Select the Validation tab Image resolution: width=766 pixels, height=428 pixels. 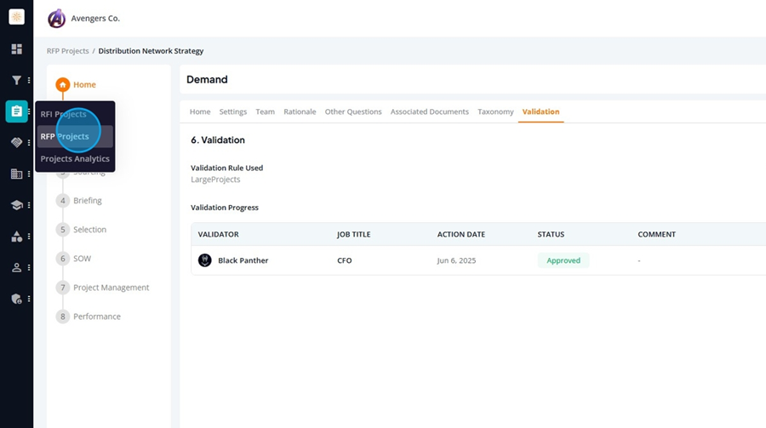540,111
